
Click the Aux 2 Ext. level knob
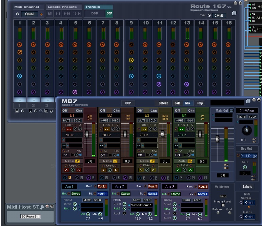[x=138, y=214]
